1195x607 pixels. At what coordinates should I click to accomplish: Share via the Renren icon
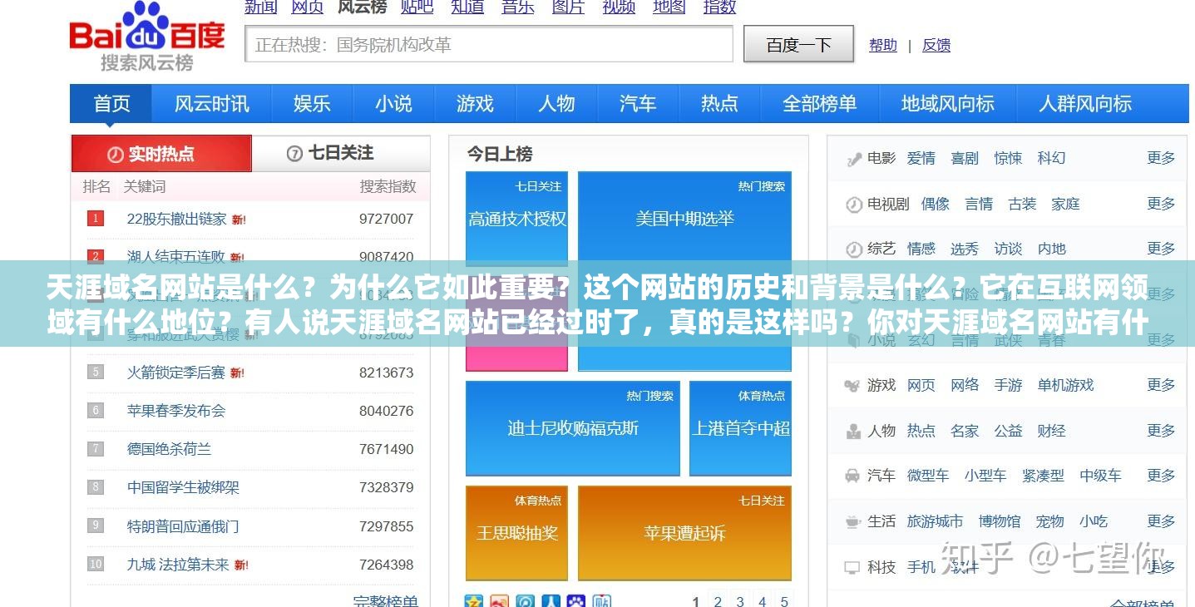[551, 600]
